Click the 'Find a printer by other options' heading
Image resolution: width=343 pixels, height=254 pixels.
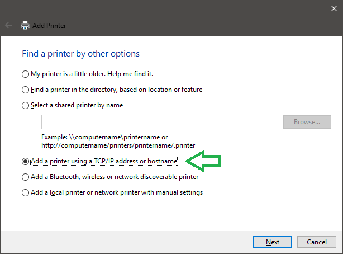[x=80, y=54]
